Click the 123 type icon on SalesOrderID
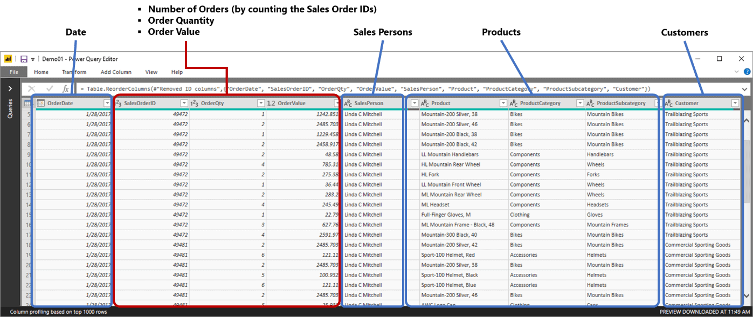 click(119, 103)
